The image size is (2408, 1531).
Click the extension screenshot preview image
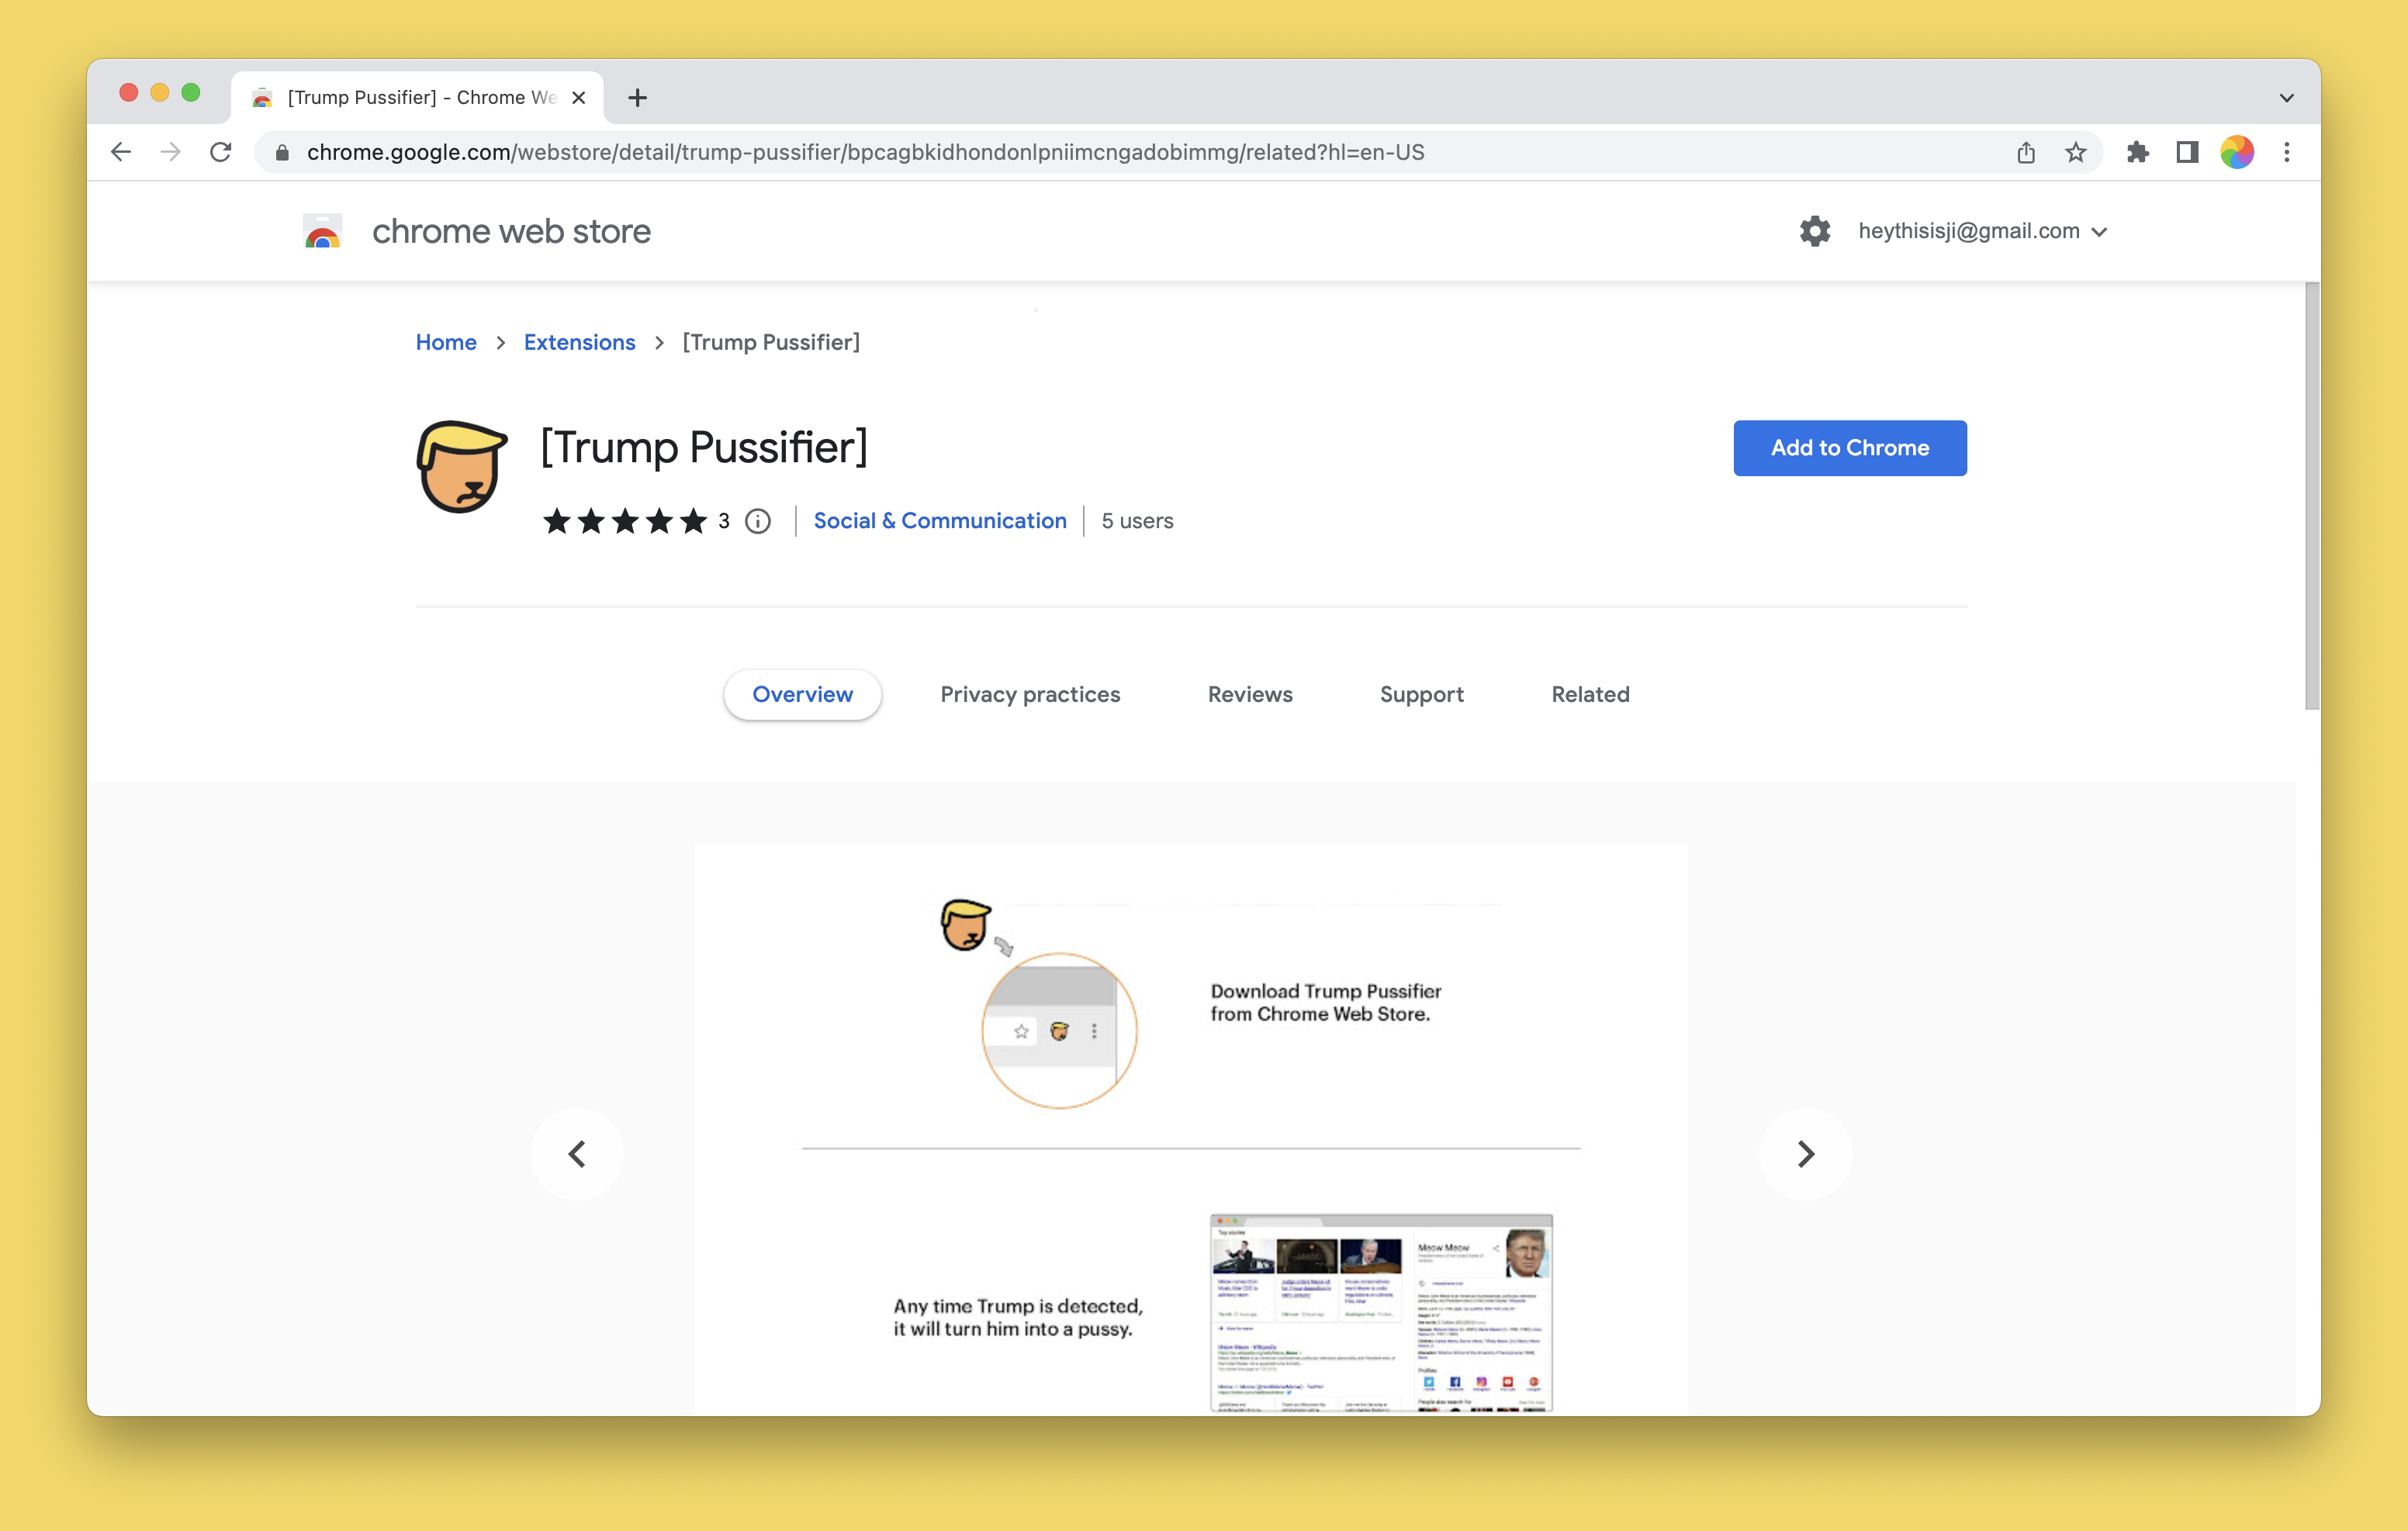(1191, 1129)
